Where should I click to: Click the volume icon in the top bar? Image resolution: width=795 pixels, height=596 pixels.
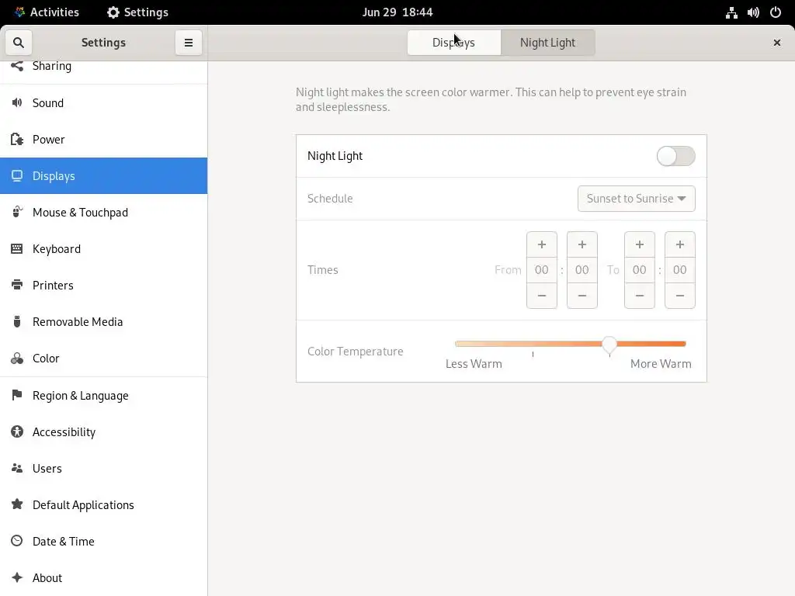point(753,12)
